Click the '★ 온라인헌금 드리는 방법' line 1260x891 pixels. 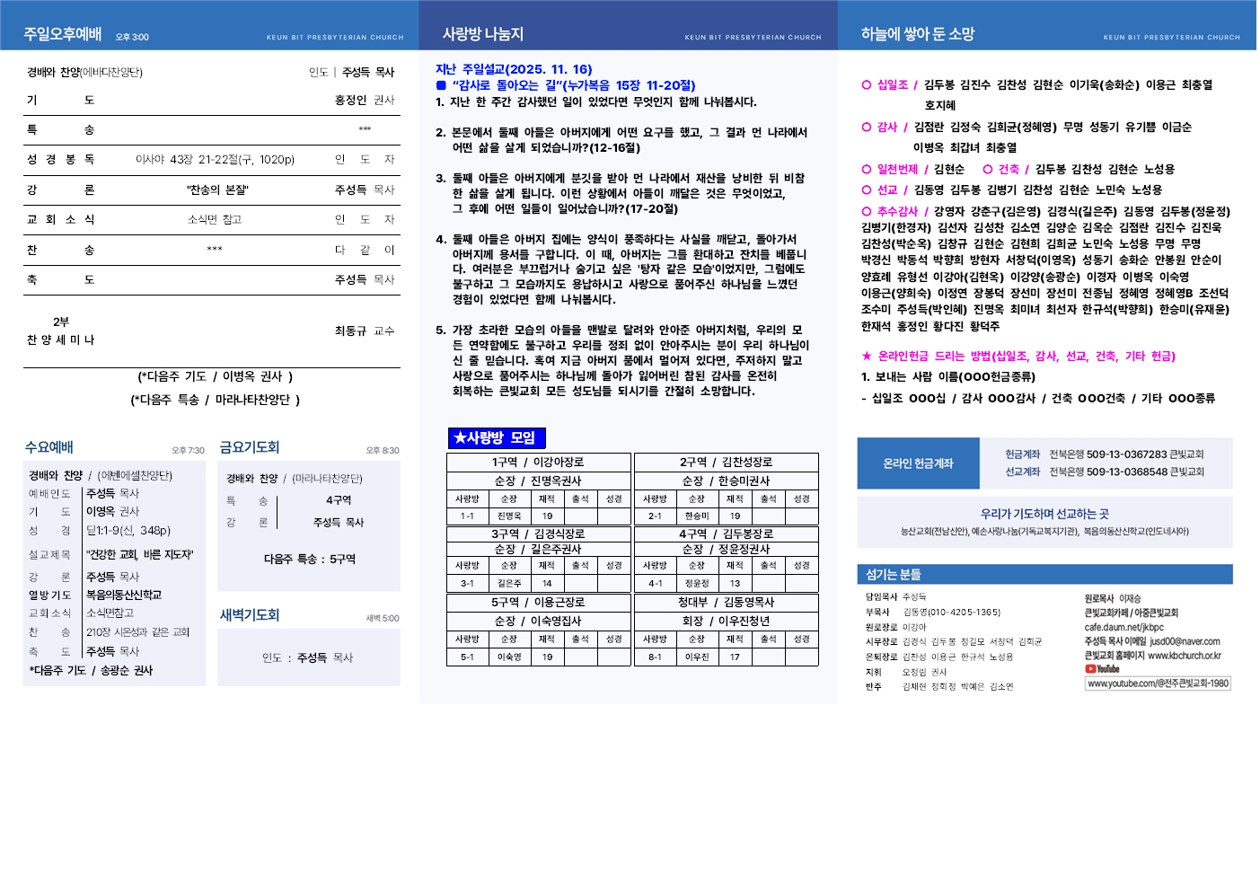[1018, 357]
